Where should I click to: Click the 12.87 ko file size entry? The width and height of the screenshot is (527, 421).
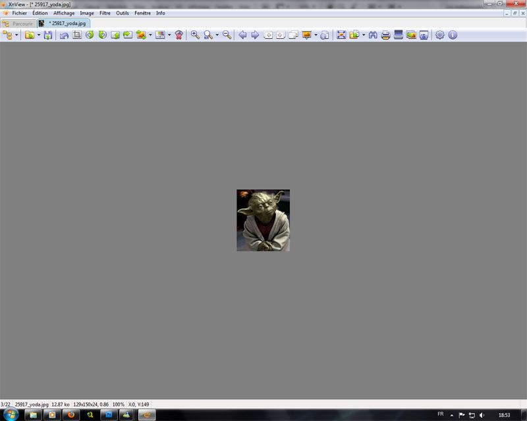[x=61, y=405]
